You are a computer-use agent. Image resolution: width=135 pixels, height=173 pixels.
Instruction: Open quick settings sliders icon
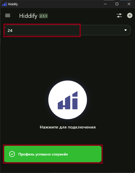[x=119, y=15]
